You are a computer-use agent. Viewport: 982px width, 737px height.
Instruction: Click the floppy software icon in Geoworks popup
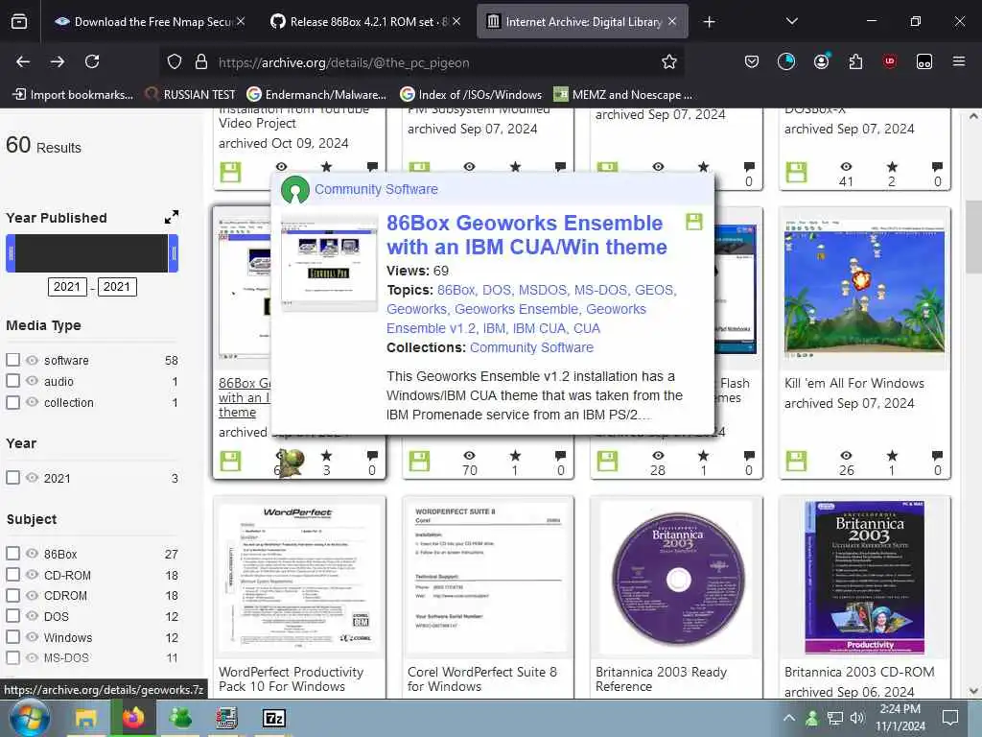click(694, 222)
